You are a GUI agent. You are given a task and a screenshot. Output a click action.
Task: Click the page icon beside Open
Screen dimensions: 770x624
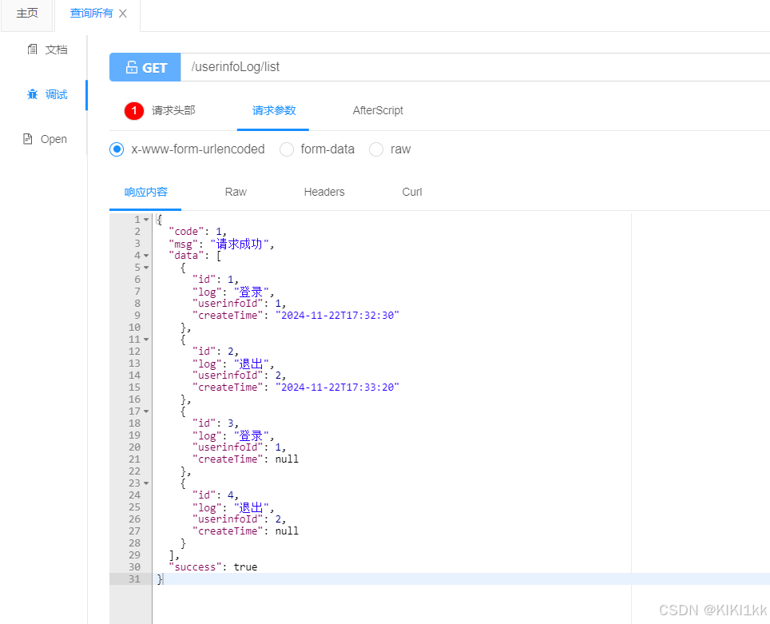[27, 138]
